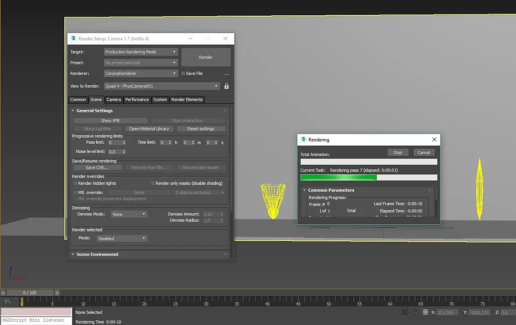
Task: Enable Render hidden lights checkbox
Action: click(x=75, y=183)
